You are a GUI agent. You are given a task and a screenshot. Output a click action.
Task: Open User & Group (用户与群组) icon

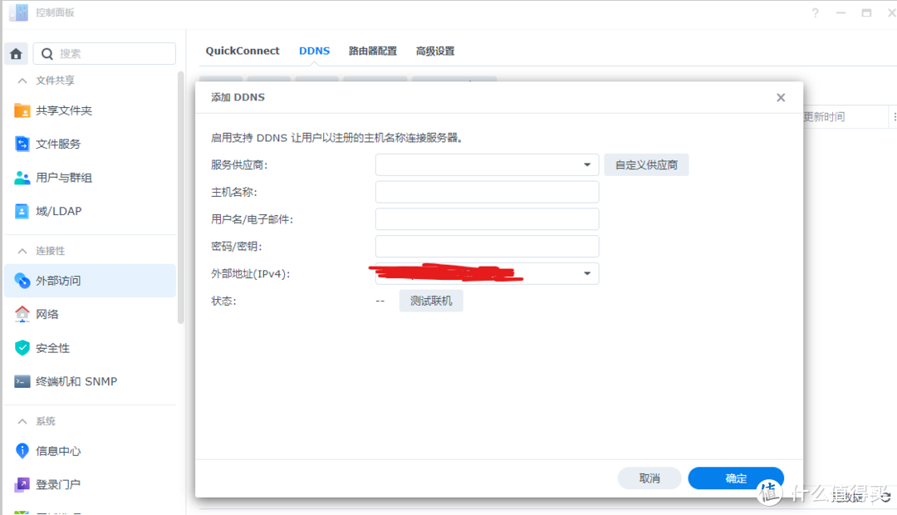(x=22, y=178)
